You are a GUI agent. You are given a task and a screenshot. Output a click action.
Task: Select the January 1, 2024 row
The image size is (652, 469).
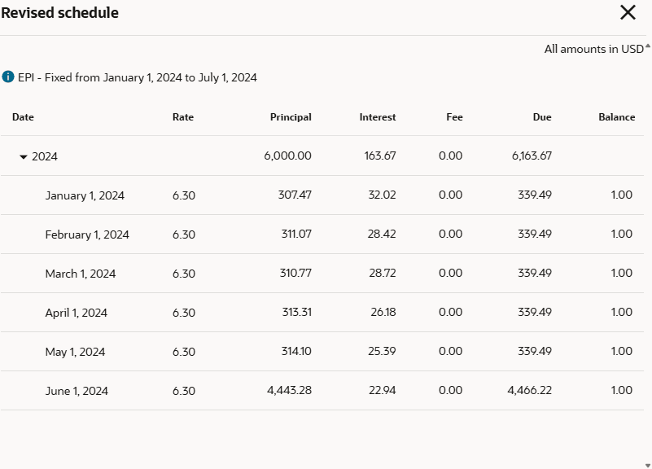point(85,195)
